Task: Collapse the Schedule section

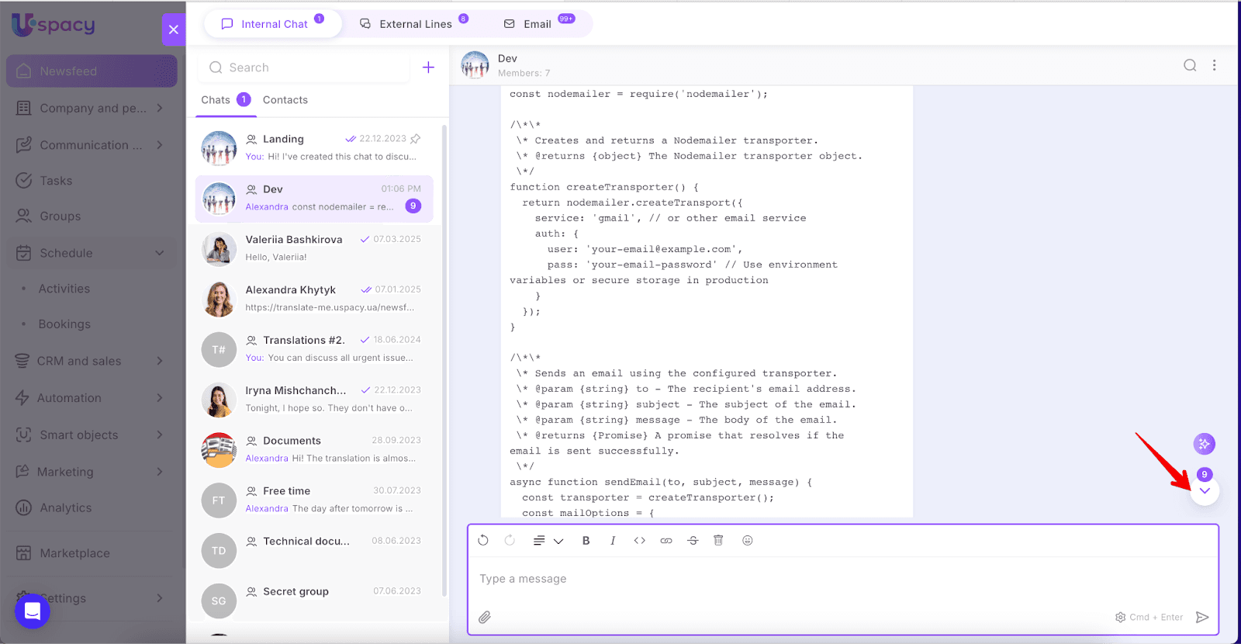Action: 160,253
